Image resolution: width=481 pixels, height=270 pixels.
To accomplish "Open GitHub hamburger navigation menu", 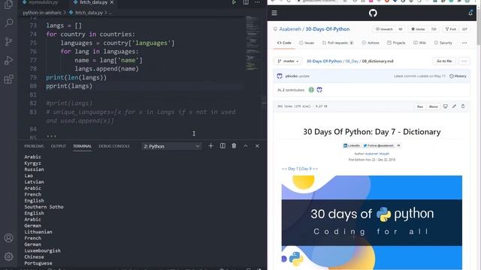I will [x=274, y=13].
